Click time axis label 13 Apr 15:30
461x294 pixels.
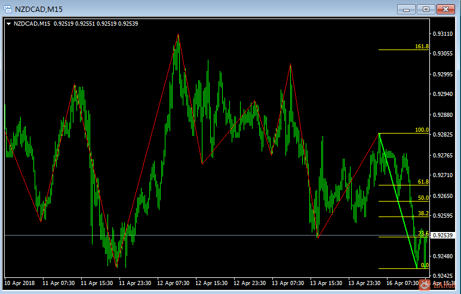(x=326, y=283)
